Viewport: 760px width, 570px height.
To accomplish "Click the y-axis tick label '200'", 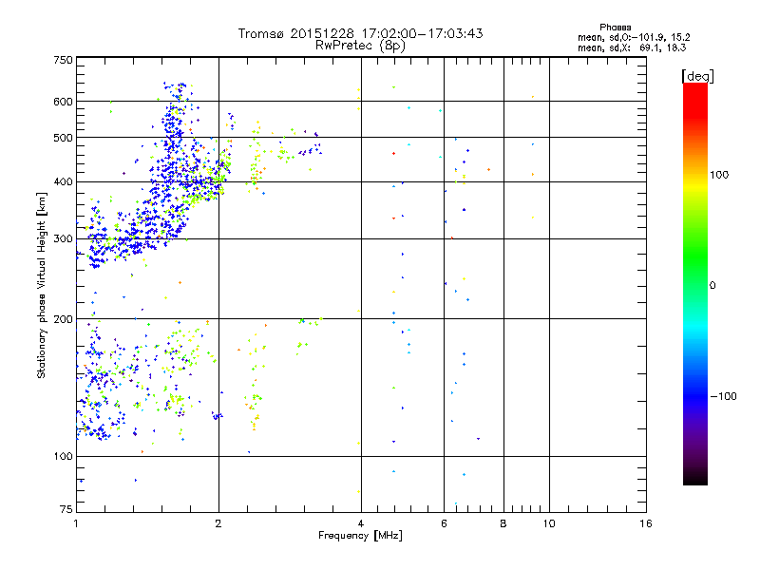I will (x=63, y=319).
